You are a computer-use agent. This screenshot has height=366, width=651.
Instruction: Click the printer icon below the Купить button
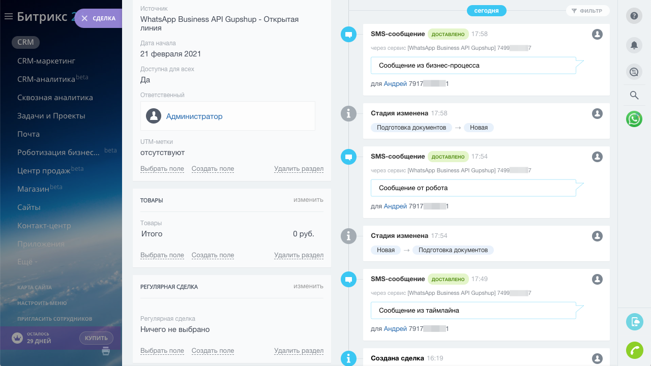click(x=106, y=351)
